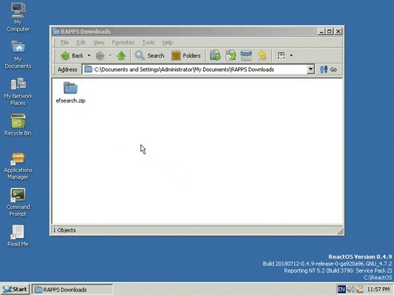Minimize the RAPPS Downloads window
Screen dimensions: 394x295
[x=321, y=32]
